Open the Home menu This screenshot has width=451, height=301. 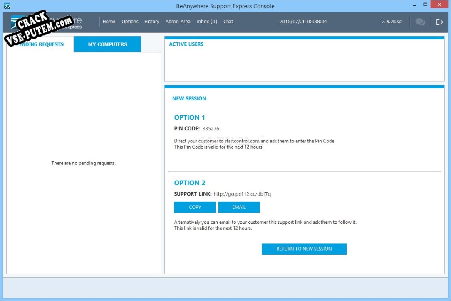109,22
